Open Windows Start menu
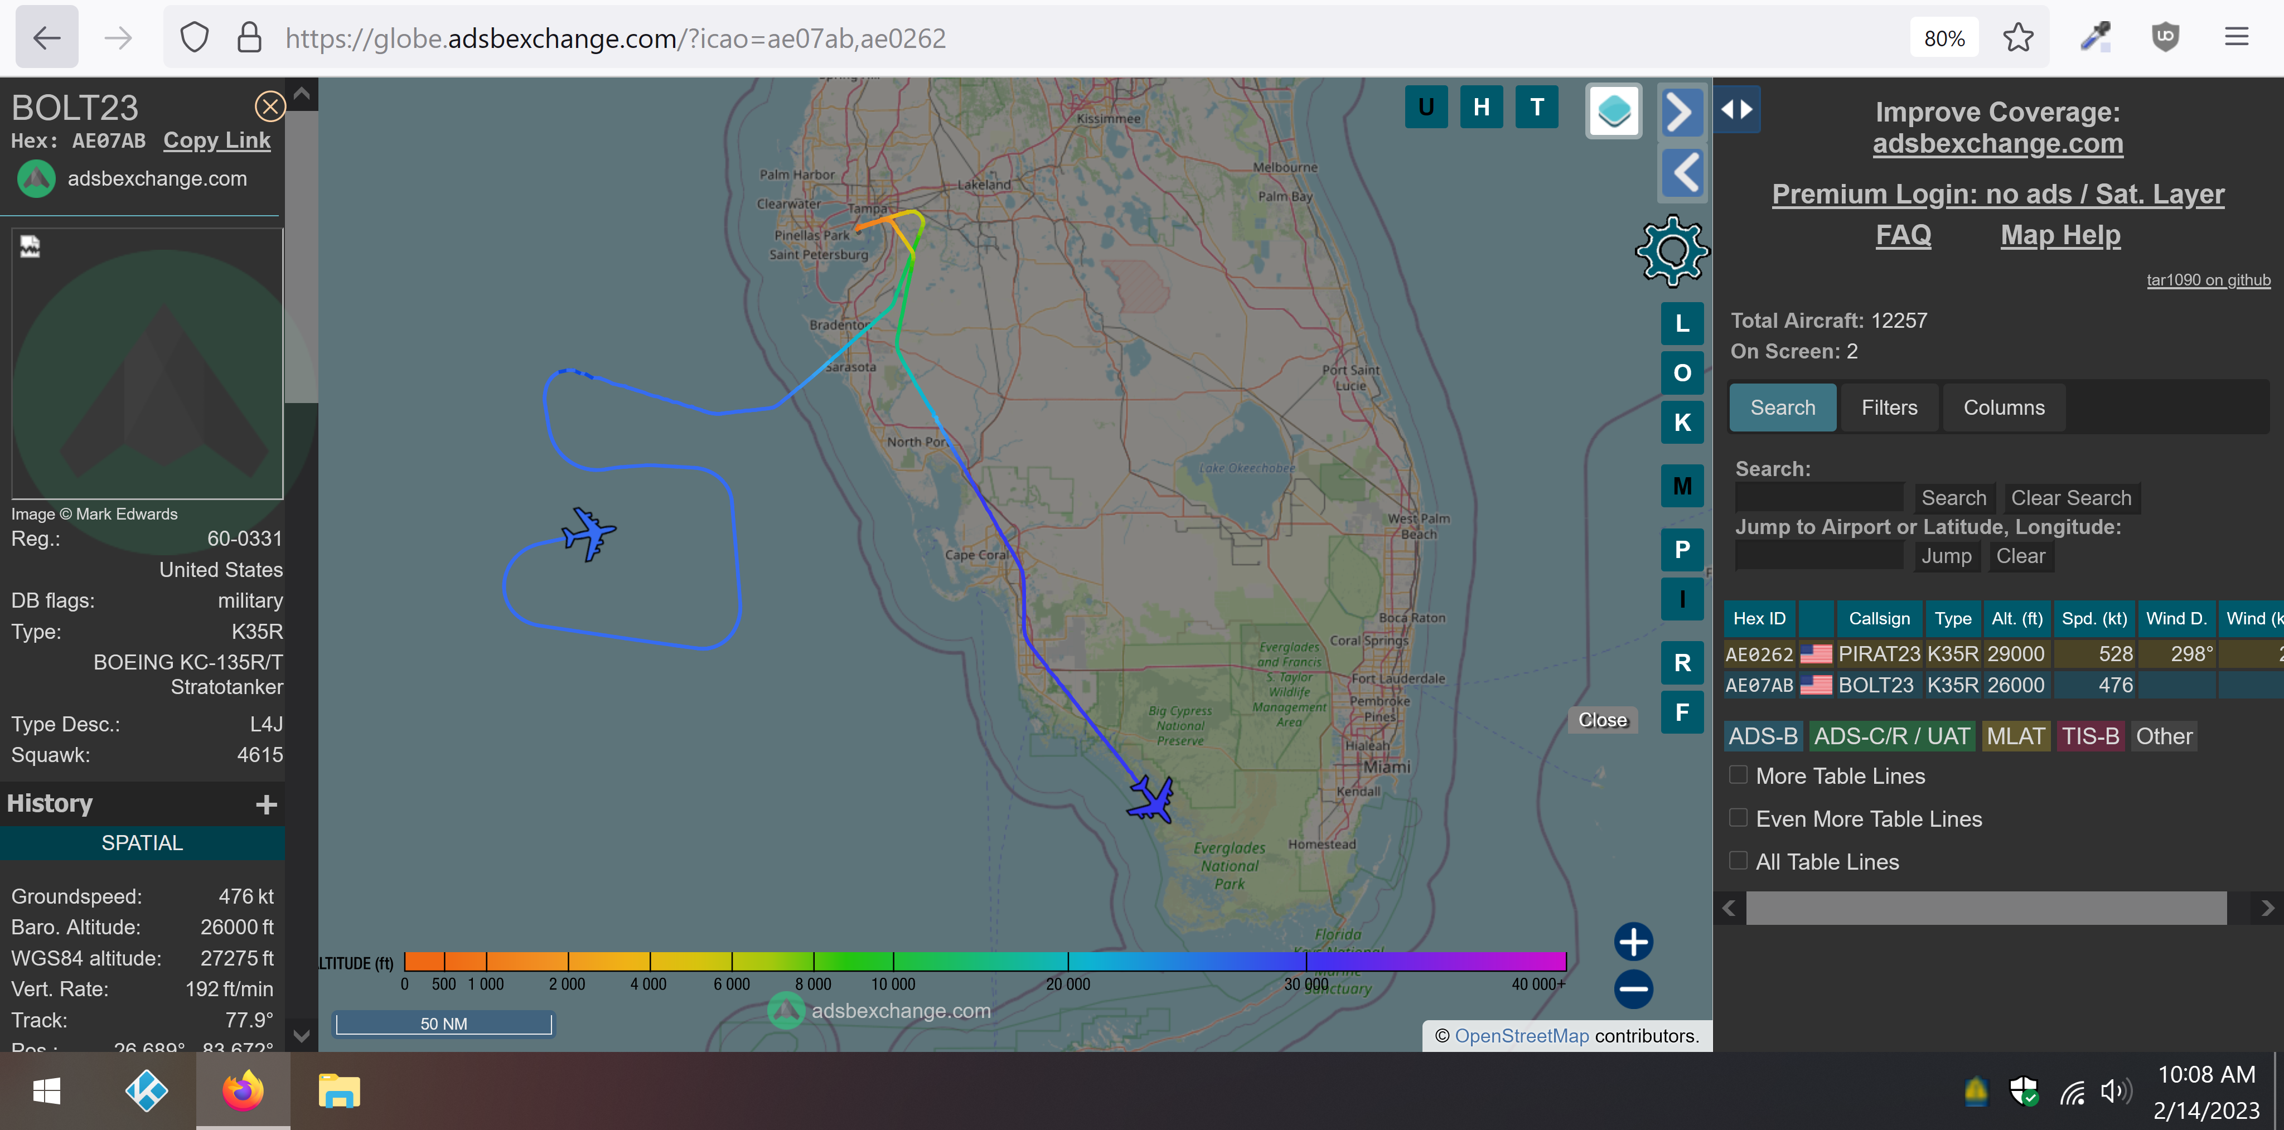Screen dimensions: 2284x1130 click(x=46, y=1091)
